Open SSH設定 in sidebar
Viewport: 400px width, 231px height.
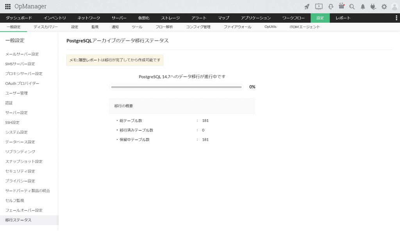[x=12, y=122]
